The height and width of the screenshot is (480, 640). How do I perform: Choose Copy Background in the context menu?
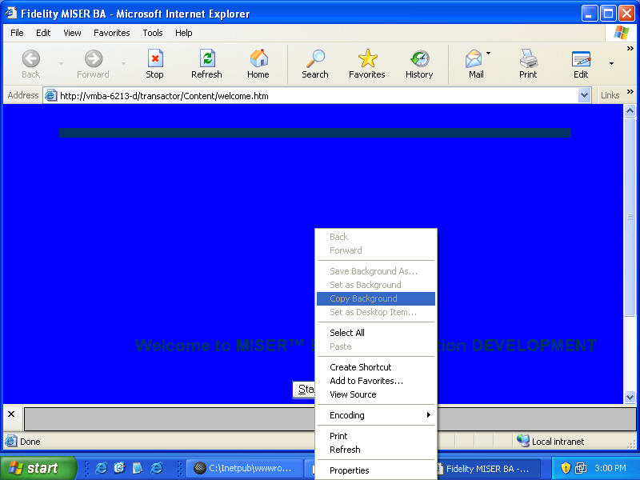(x=376, y=298)
